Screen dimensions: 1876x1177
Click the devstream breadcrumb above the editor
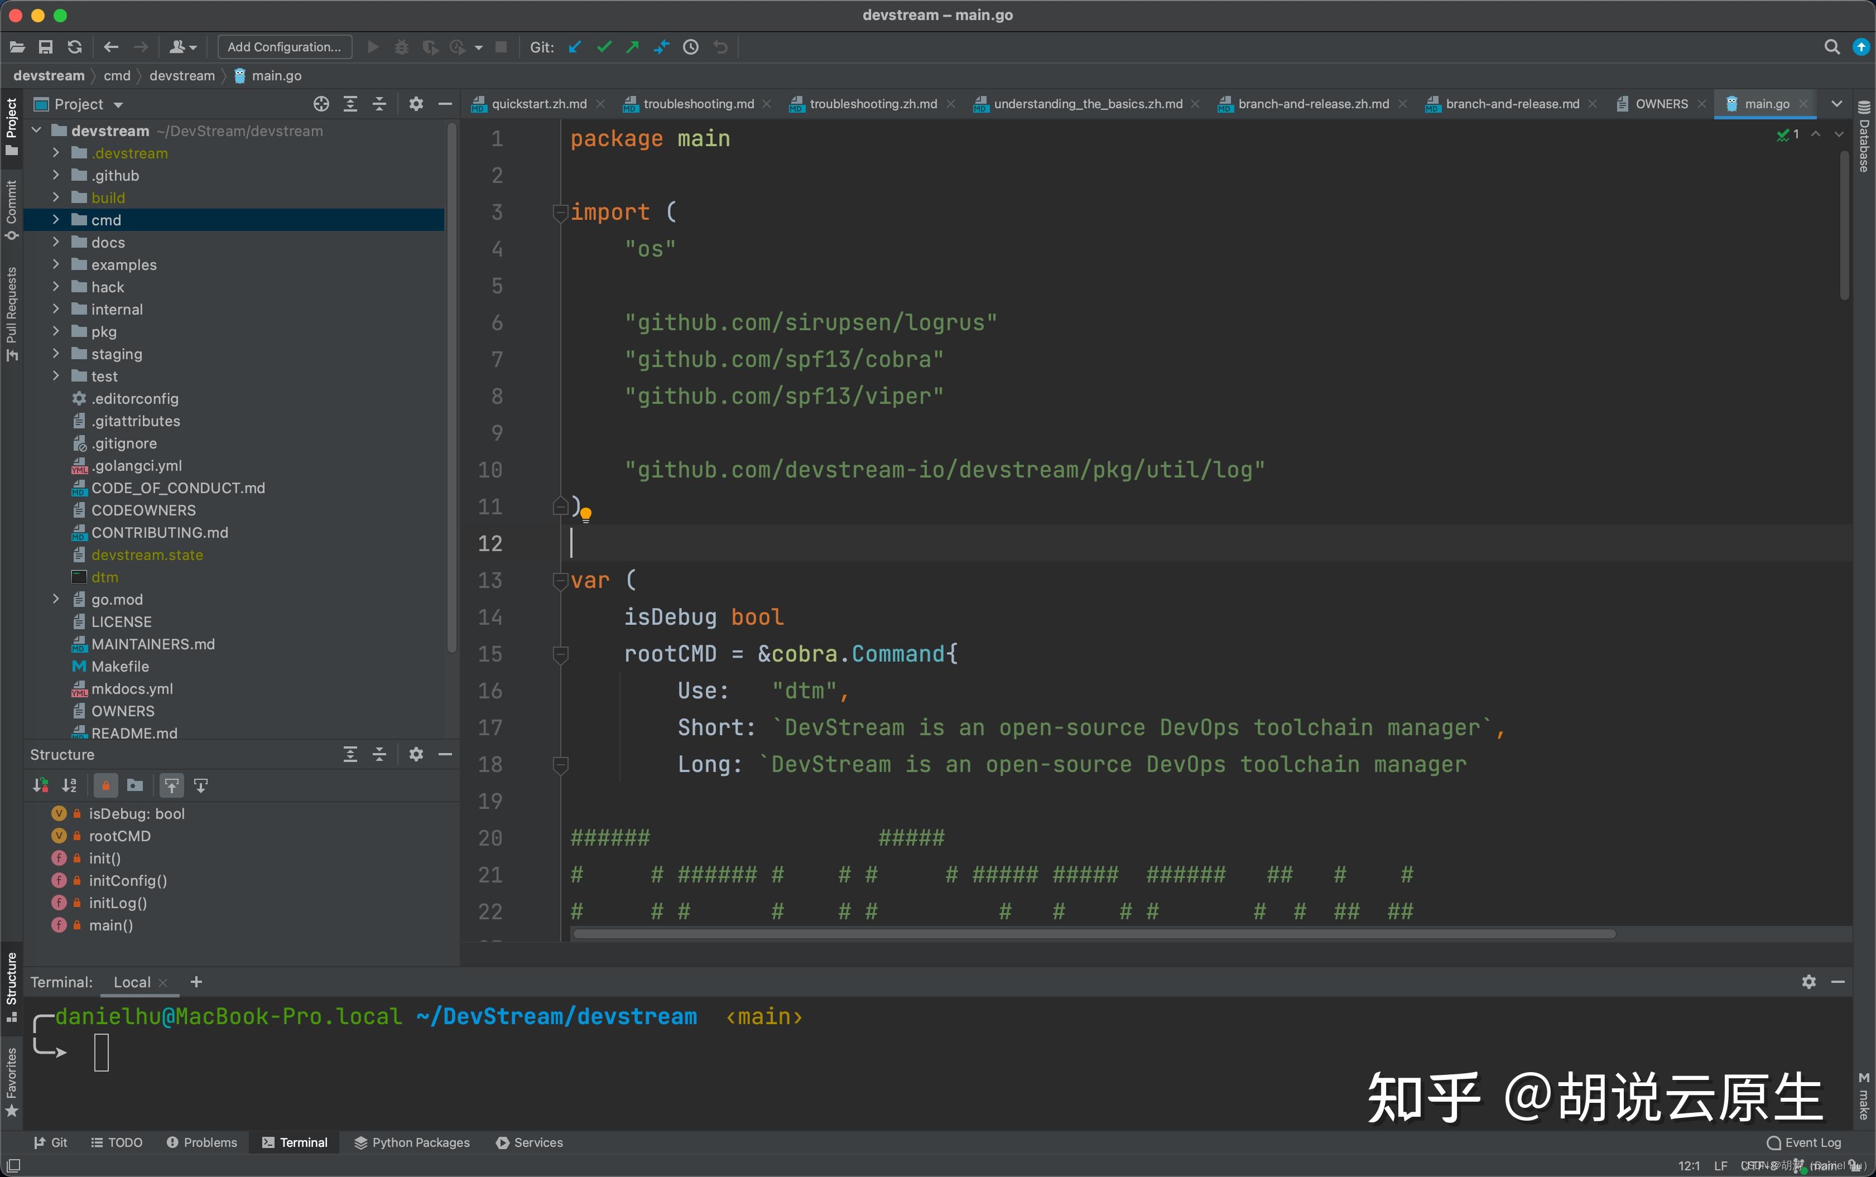point(49,75)
